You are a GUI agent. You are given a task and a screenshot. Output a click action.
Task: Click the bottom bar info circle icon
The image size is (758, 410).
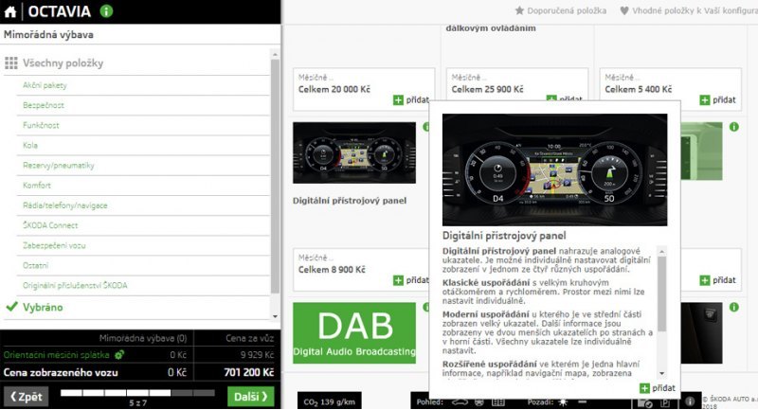coord(690,401)
